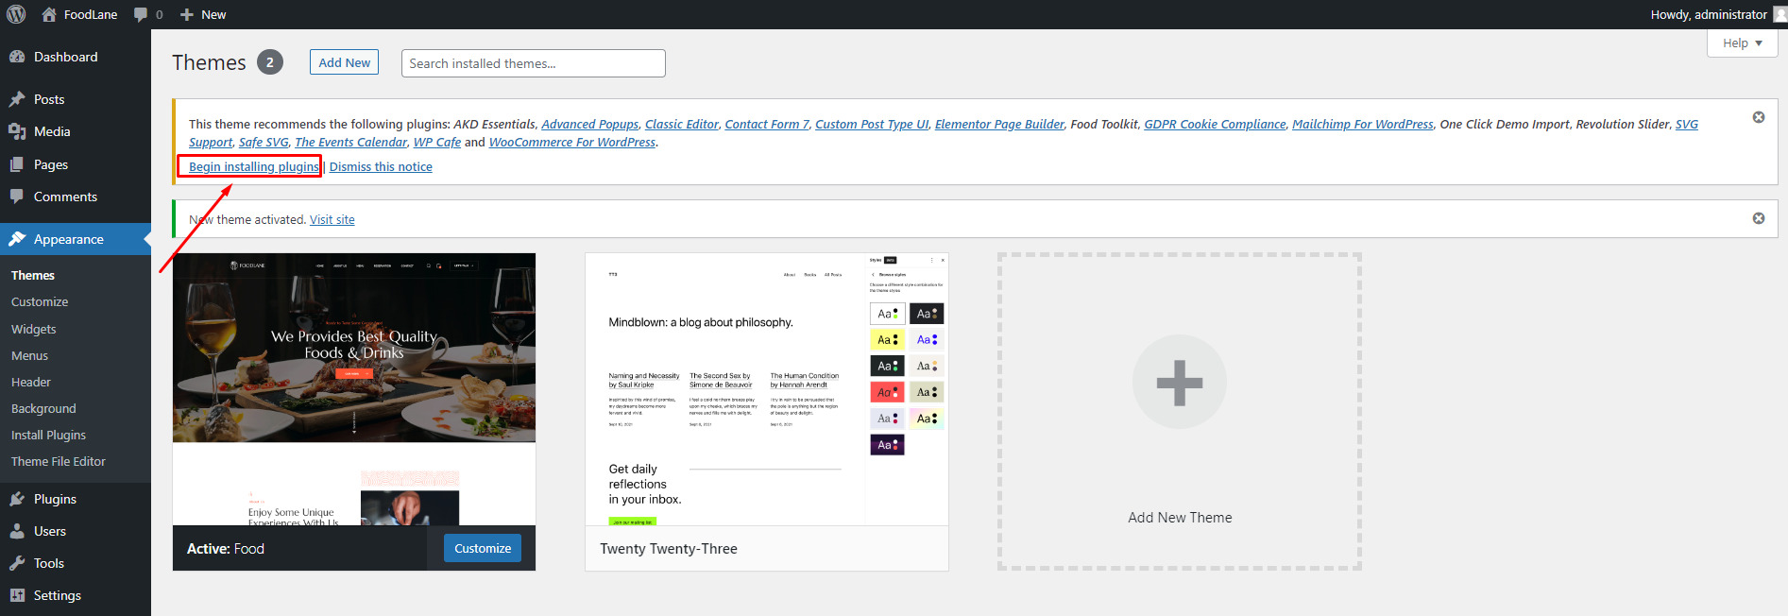Open the GDPR Cookie Compliance link
Viewport: 1788px width, 616px height.
pos(1215,124)
